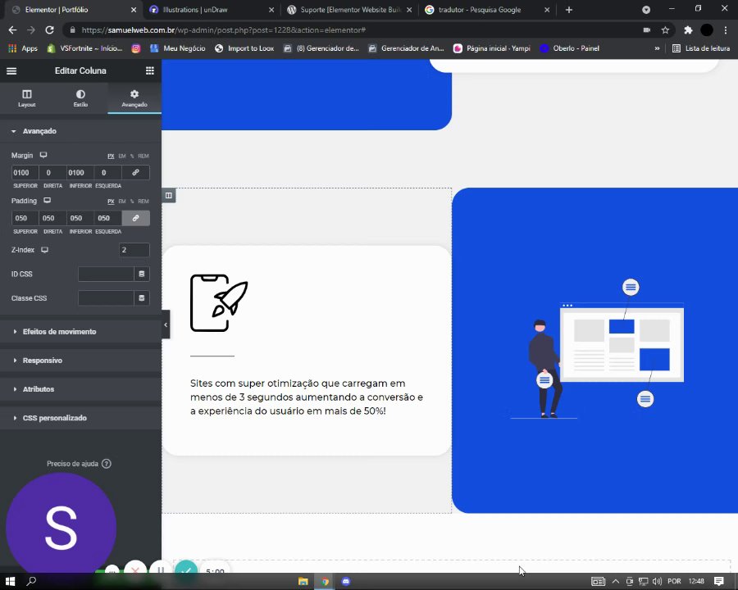Screen dimensions: 738x590
Task: Toggle linked values for Margin
Action: (135, 173)
